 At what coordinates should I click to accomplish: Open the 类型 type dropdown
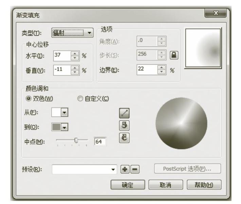(x=72, y=33)
